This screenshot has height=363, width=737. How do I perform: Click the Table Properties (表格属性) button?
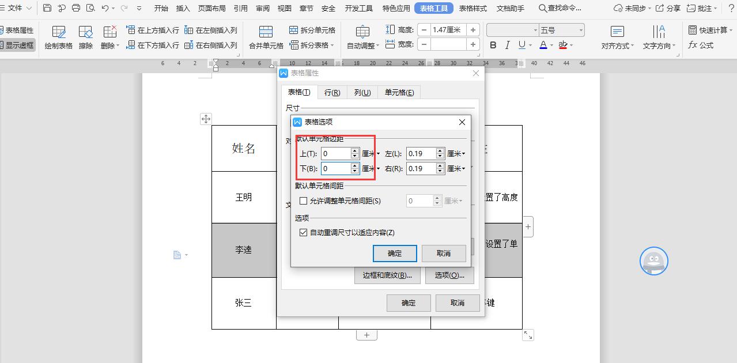[17, 30]
